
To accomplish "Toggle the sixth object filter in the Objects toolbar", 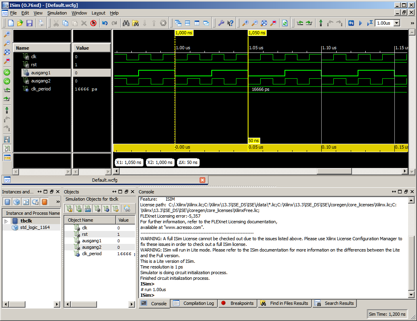I will (x=116, y=209).
